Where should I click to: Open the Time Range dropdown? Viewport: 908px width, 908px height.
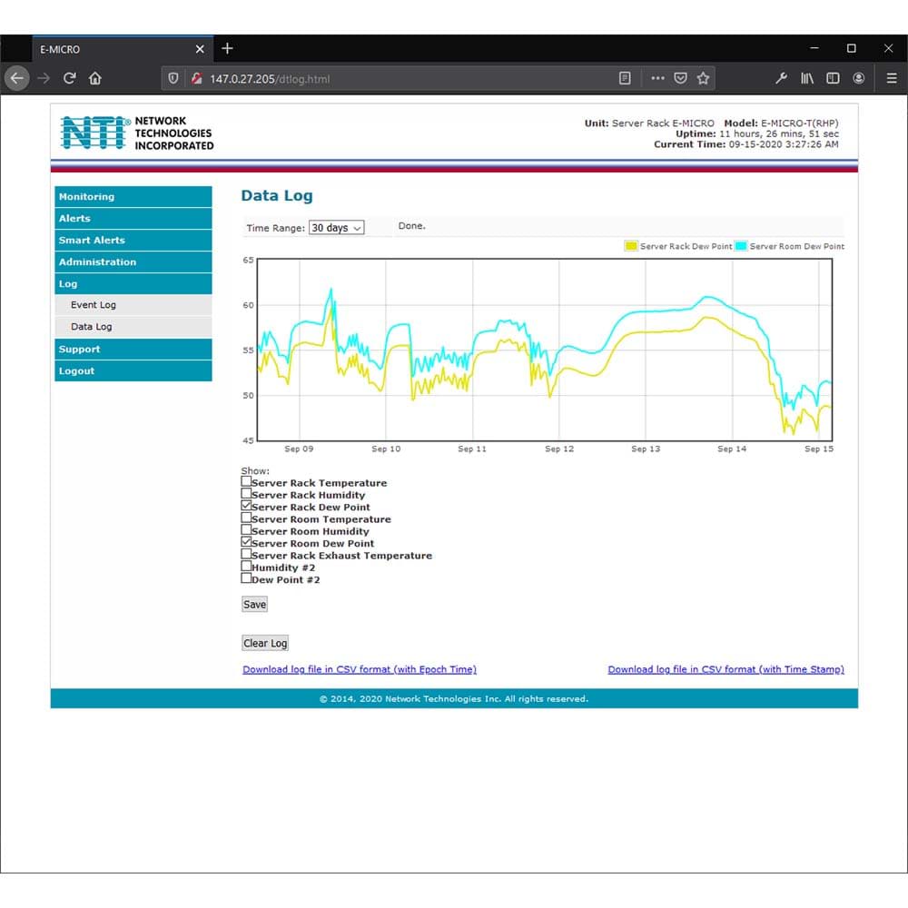pyautogui.click(x=337, y=228)
